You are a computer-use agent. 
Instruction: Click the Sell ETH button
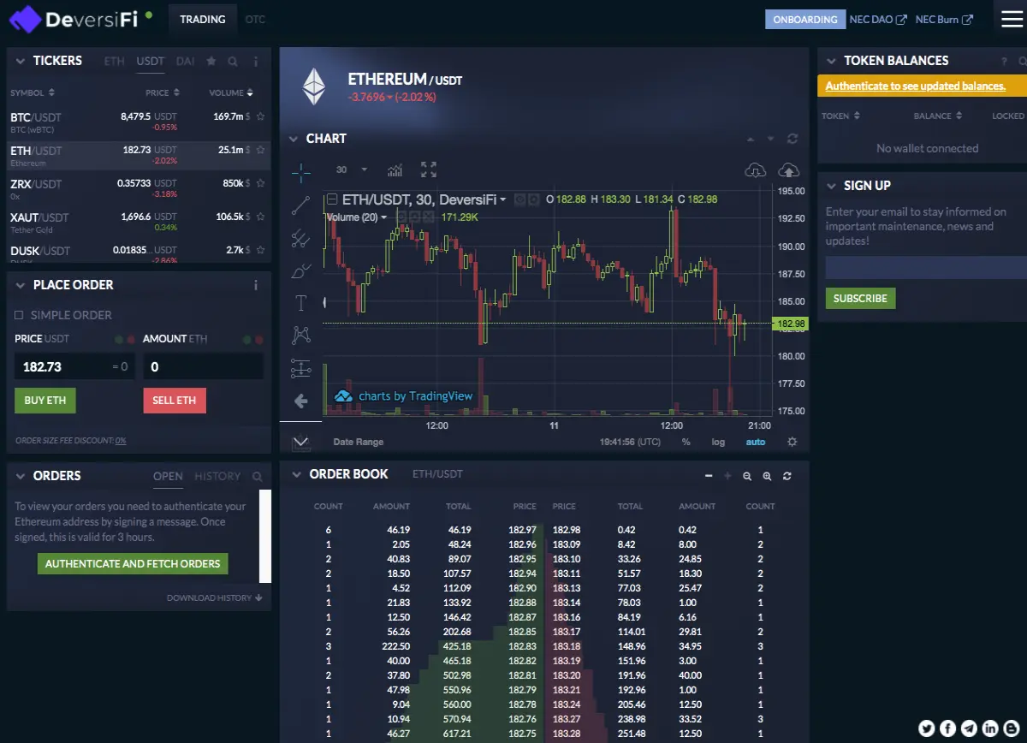click(x=175, y=401)
